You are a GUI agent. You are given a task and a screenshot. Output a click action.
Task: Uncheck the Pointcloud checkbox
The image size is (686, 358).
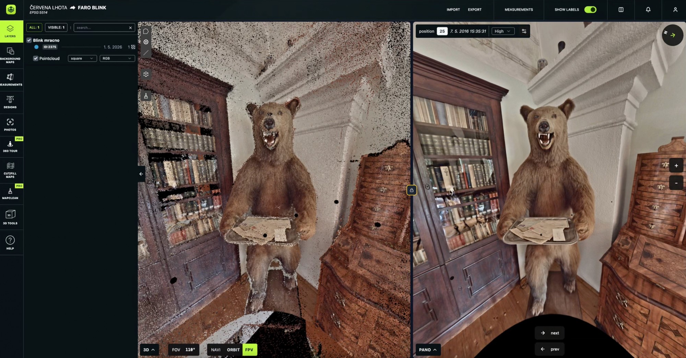tap(35, 58)
